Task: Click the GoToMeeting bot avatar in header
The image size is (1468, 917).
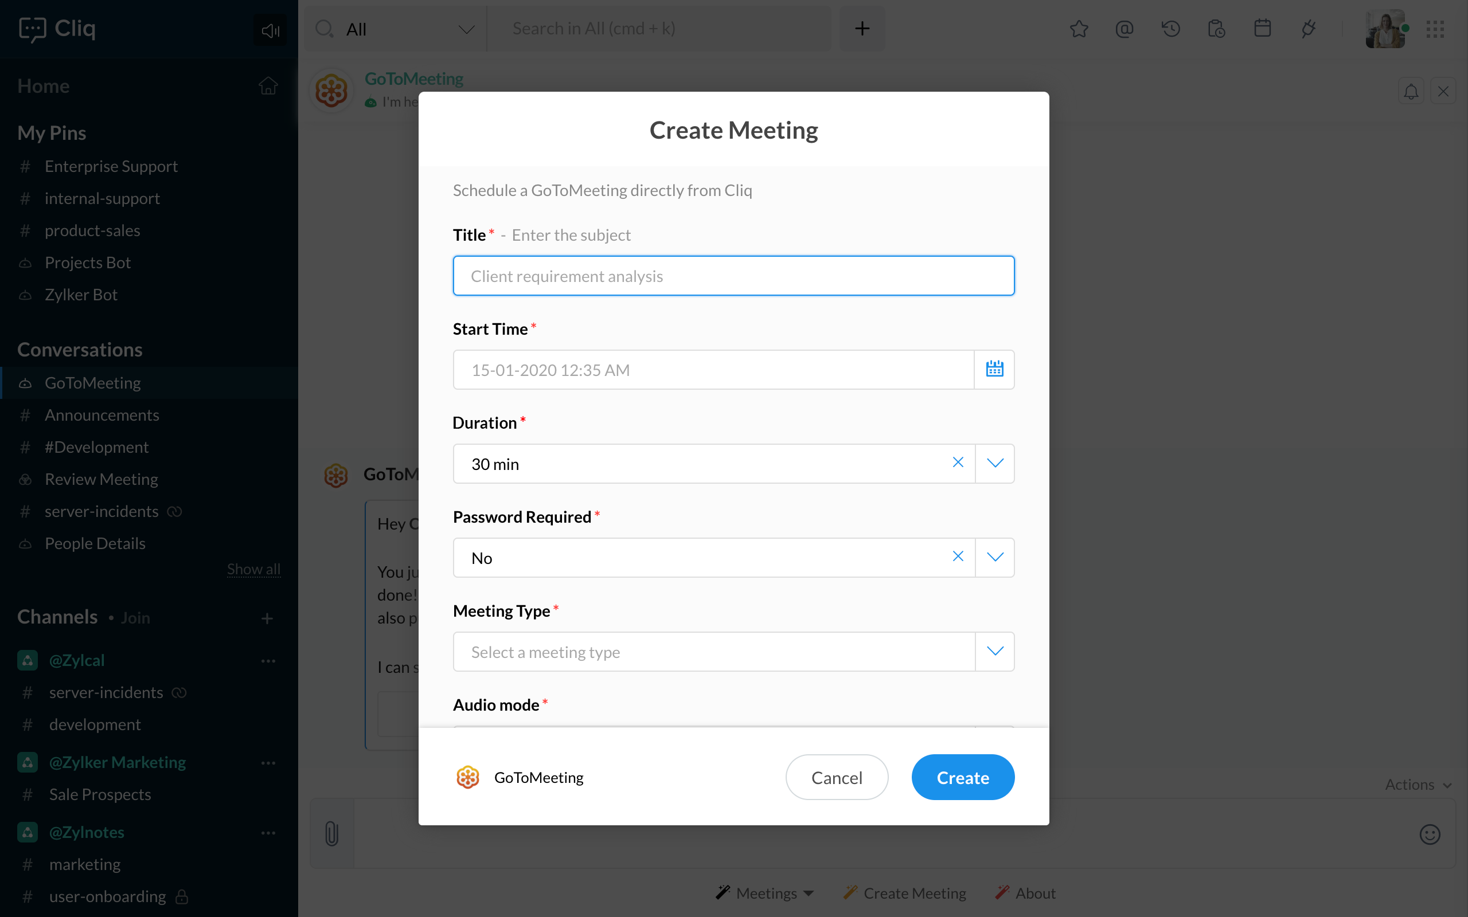Action: [x=331, y=91]
